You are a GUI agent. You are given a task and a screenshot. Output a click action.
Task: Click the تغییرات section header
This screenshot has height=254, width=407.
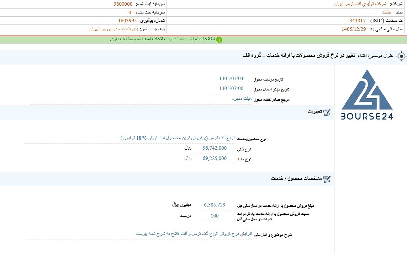pyautogui.click(x=314, y=112)
